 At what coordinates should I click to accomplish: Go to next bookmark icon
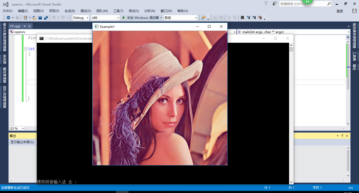tap(254, 18)
